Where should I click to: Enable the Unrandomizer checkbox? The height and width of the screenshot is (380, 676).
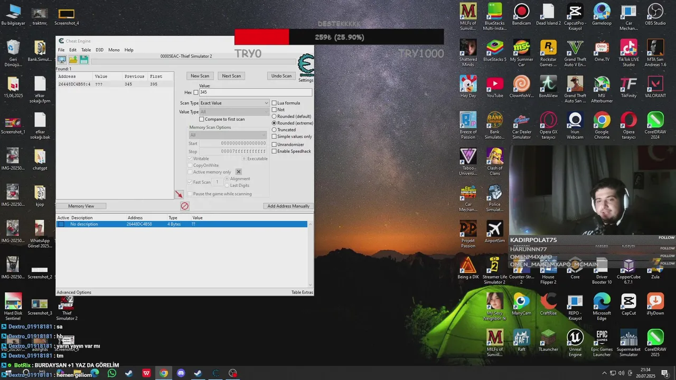274,145
